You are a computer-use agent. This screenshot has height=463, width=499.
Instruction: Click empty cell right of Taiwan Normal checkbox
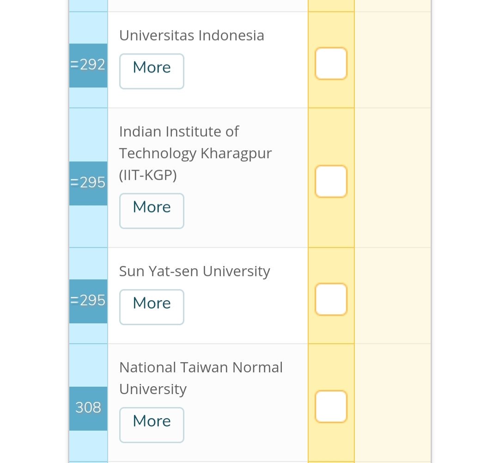(393, 403)
